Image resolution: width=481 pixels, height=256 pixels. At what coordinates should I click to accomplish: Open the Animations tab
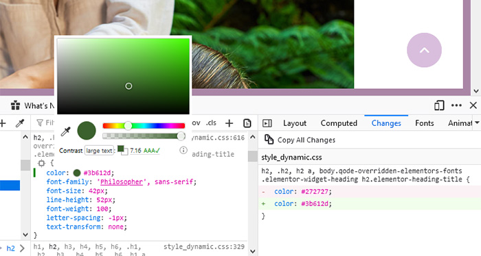460,123
